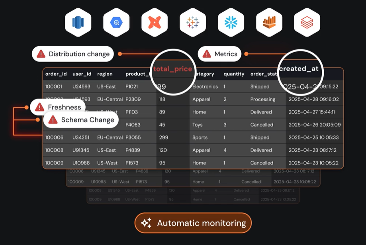This screenshot has width=366, height=245.
Task: Select timestamp 2025-04-28 09:16:02
Action: click(314, 99)
